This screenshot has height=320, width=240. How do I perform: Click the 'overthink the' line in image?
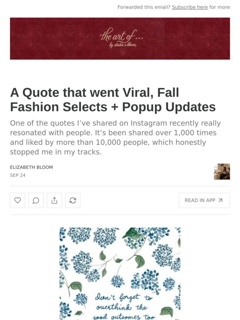click(121, 307)
